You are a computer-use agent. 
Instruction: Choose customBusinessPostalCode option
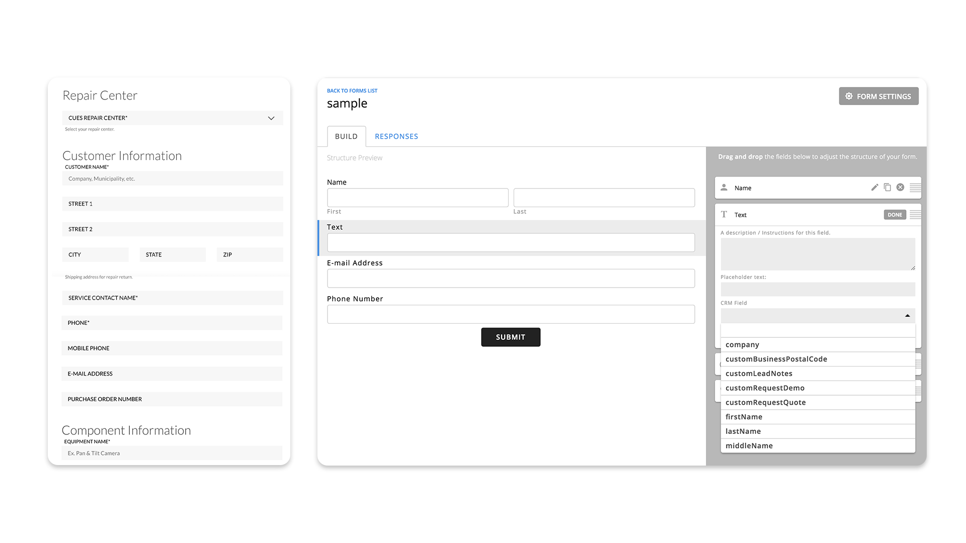pos(818,359)
